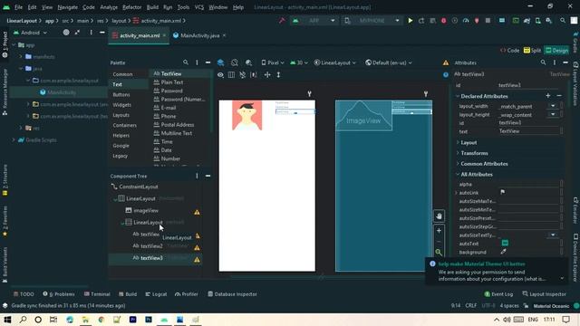Remove a declared attribute with the minus icon

[x=559, y=96]
